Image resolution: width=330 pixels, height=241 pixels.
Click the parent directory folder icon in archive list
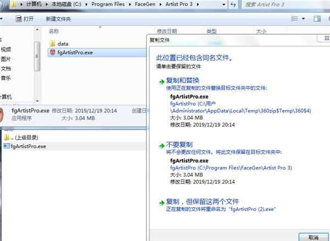[7, 137]
